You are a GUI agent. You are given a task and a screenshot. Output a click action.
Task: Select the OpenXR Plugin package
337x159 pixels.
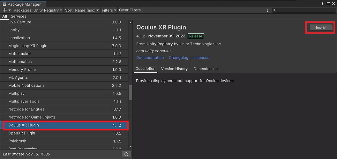point(64,133)
